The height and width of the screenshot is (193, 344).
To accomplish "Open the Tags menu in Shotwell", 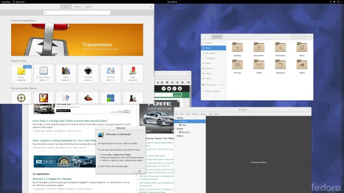I will pyautogui.click(x=211, y=114).
